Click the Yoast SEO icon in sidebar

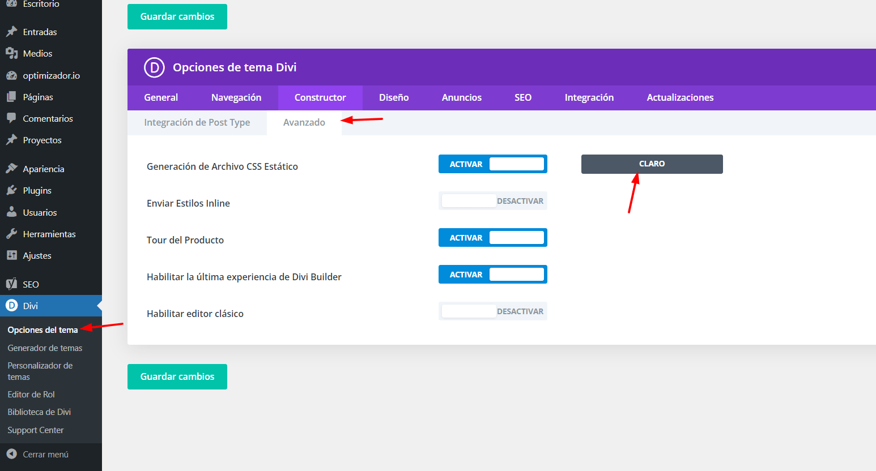click(x=11, y=284)
